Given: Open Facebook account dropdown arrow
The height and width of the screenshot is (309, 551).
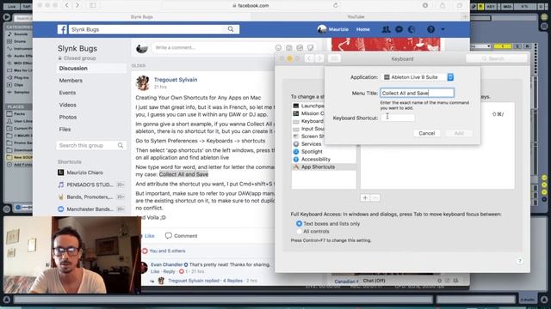Looking at the screenshot, I should coord(443,29).
